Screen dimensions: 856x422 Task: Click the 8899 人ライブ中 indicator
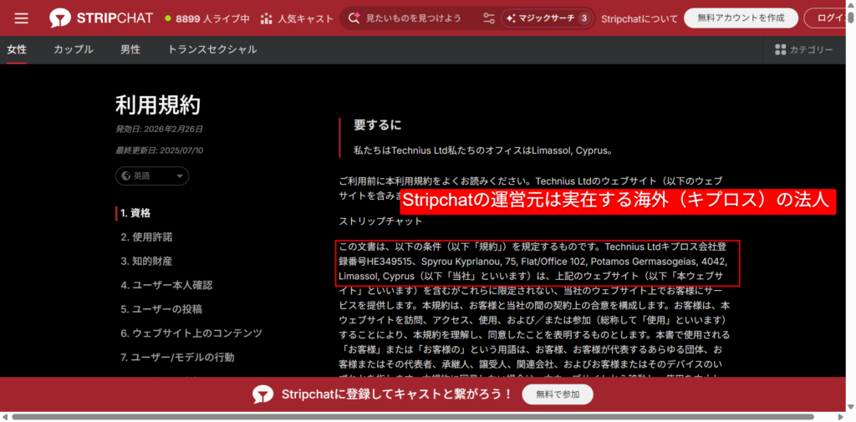[x=207, y=18]
